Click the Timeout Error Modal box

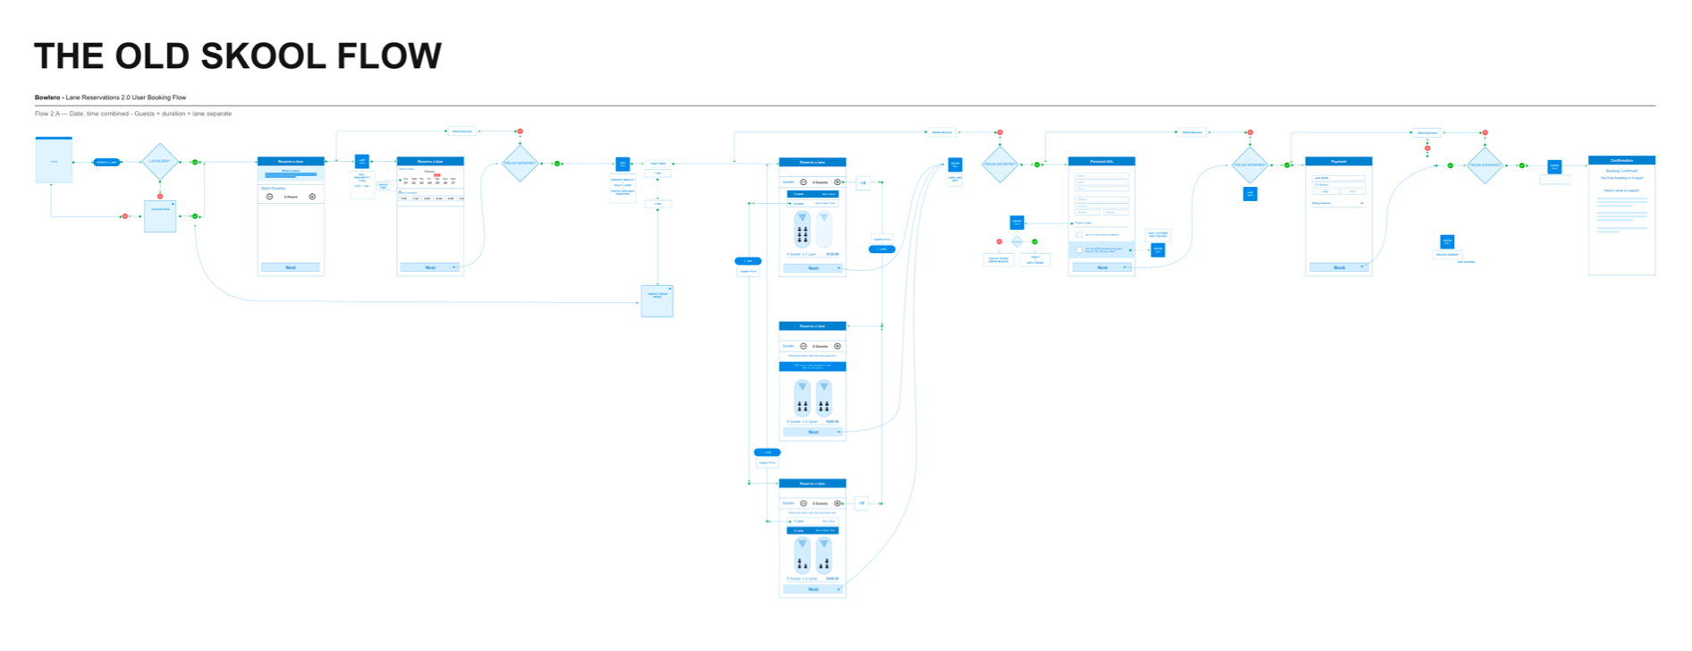tap(656, 301)
